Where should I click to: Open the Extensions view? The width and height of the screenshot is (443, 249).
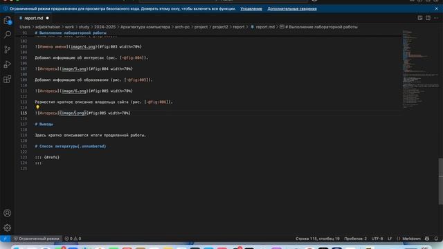pyautogui.click(x=8, y=79)
